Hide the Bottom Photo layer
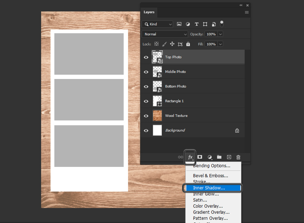Screen dimensions: 304x223 [146, 86]
